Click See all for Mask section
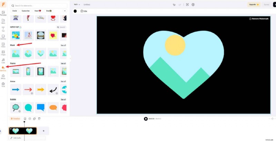 [63, 45]
